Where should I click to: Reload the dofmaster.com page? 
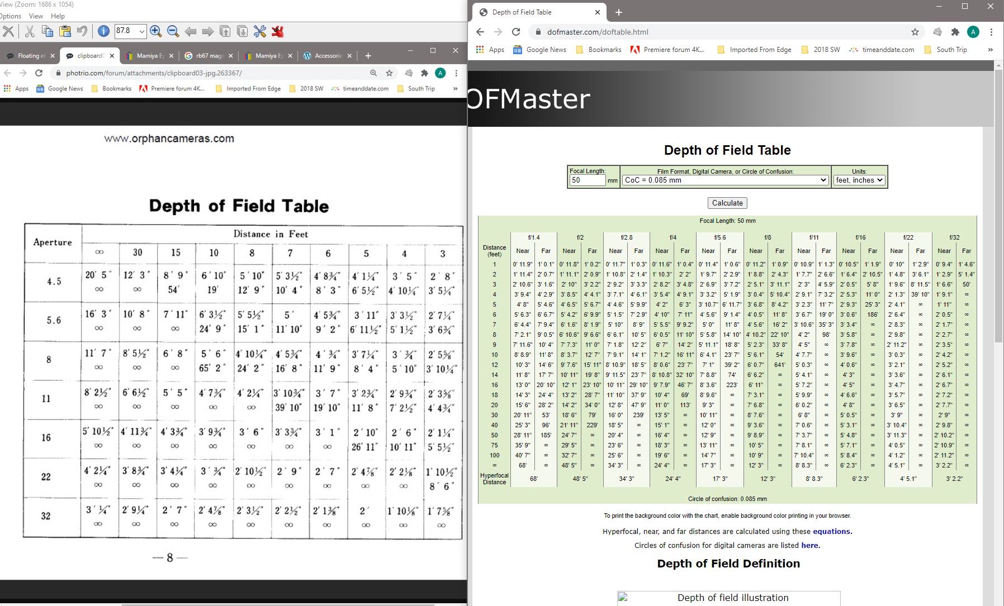[516, 32]
